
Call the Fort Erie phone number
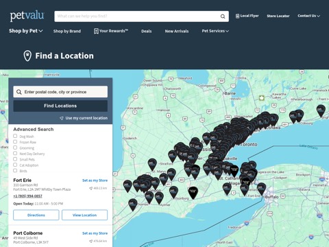coord(27,196)
